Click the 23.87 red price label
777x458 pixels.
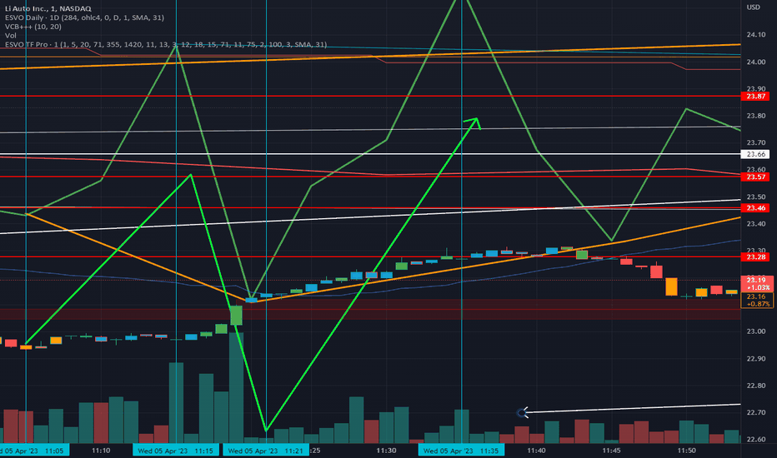pyautogui.click(x=755, y=96)
